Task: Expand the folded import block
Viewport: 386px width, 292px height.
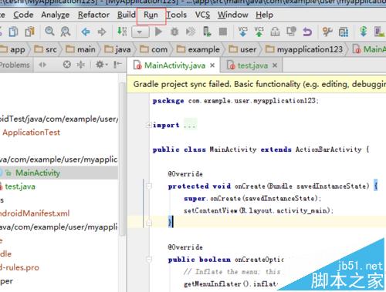Action: pyautogui.click(x=148, y=126)
